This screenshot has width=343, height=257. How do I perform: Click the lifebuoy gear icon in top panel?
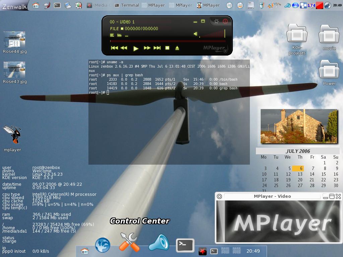(78, 5)
